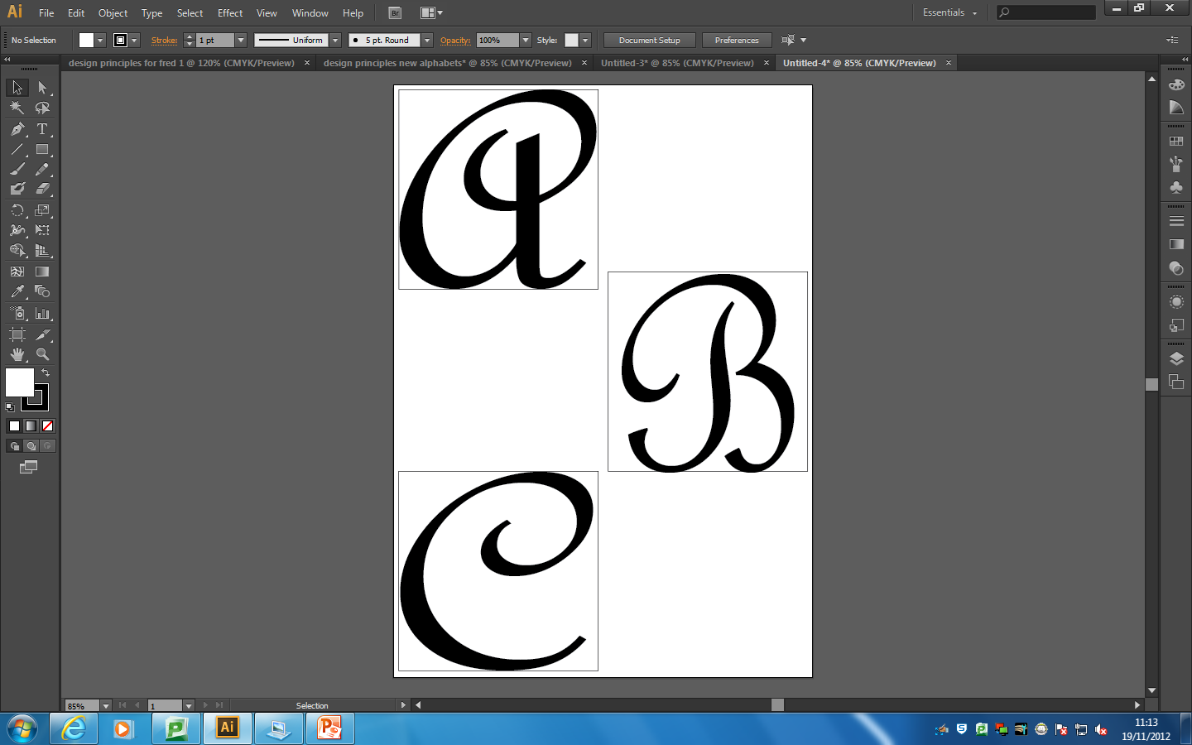Open the 5 pt. Round brush dropdown

click(426, 40)
